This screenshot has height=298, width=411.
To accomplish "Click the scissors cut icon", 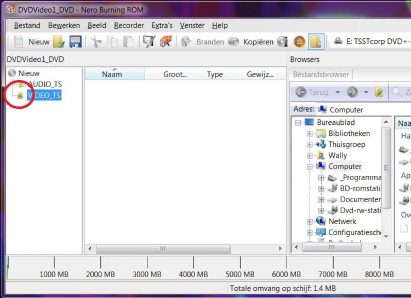I will (x=96, y=42).
